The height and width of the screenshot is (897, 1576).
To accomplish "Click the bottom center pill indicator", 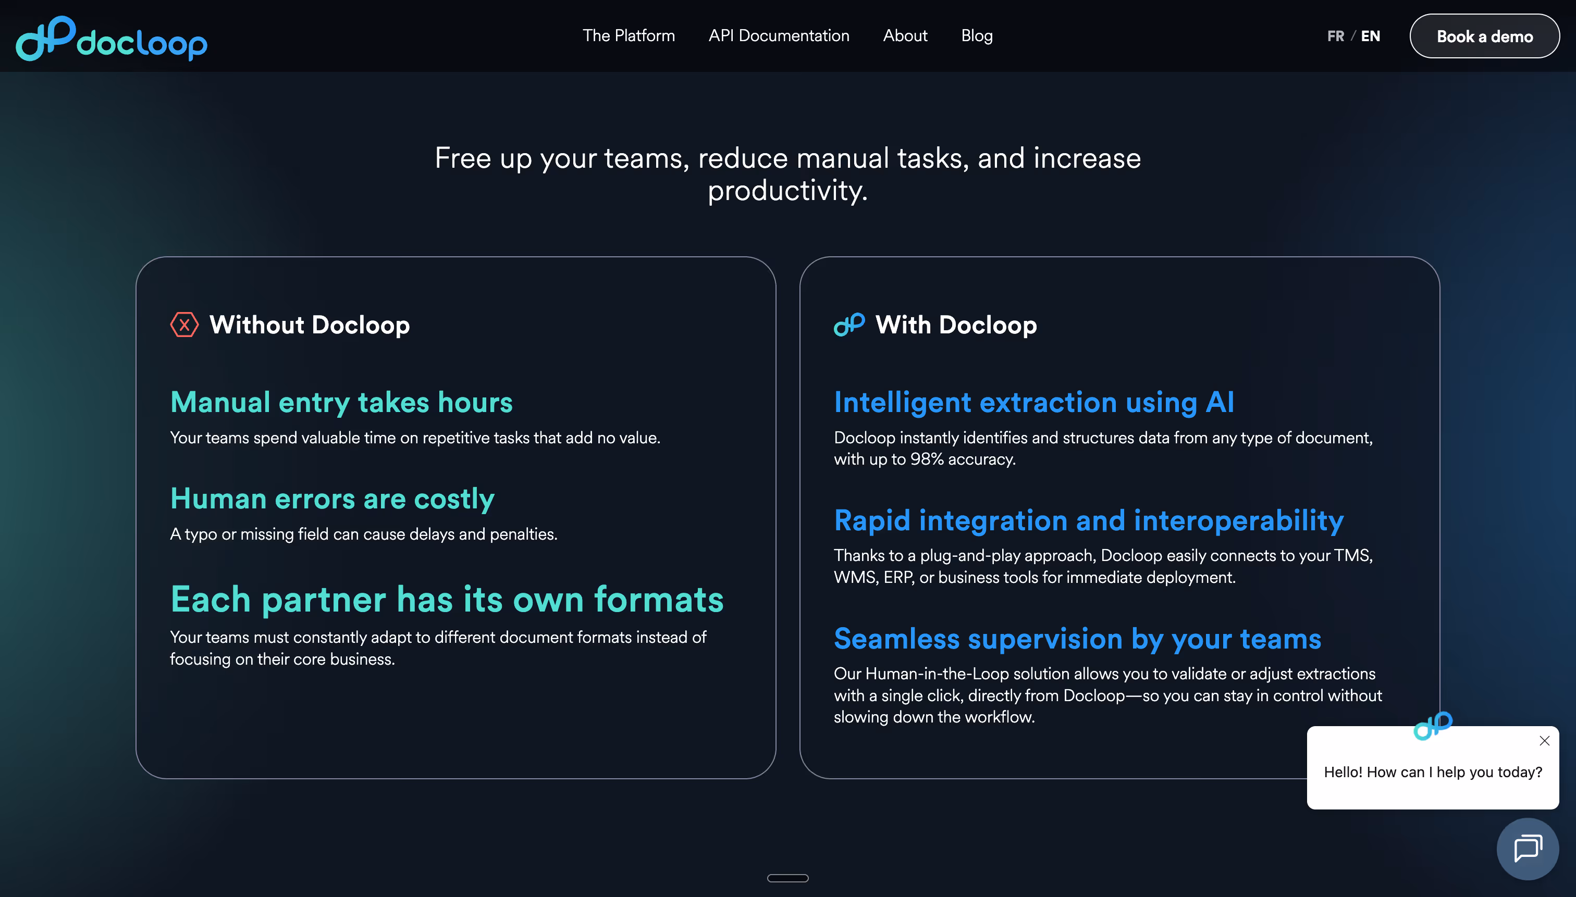I will (787, 878).
